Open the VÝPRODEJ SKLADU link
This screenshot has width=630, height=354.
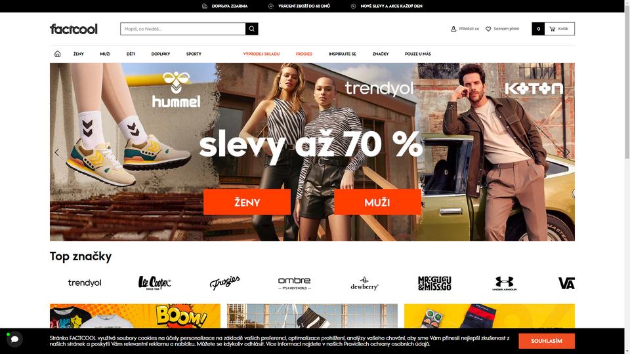pyautogui.click(x=261, y=54)
